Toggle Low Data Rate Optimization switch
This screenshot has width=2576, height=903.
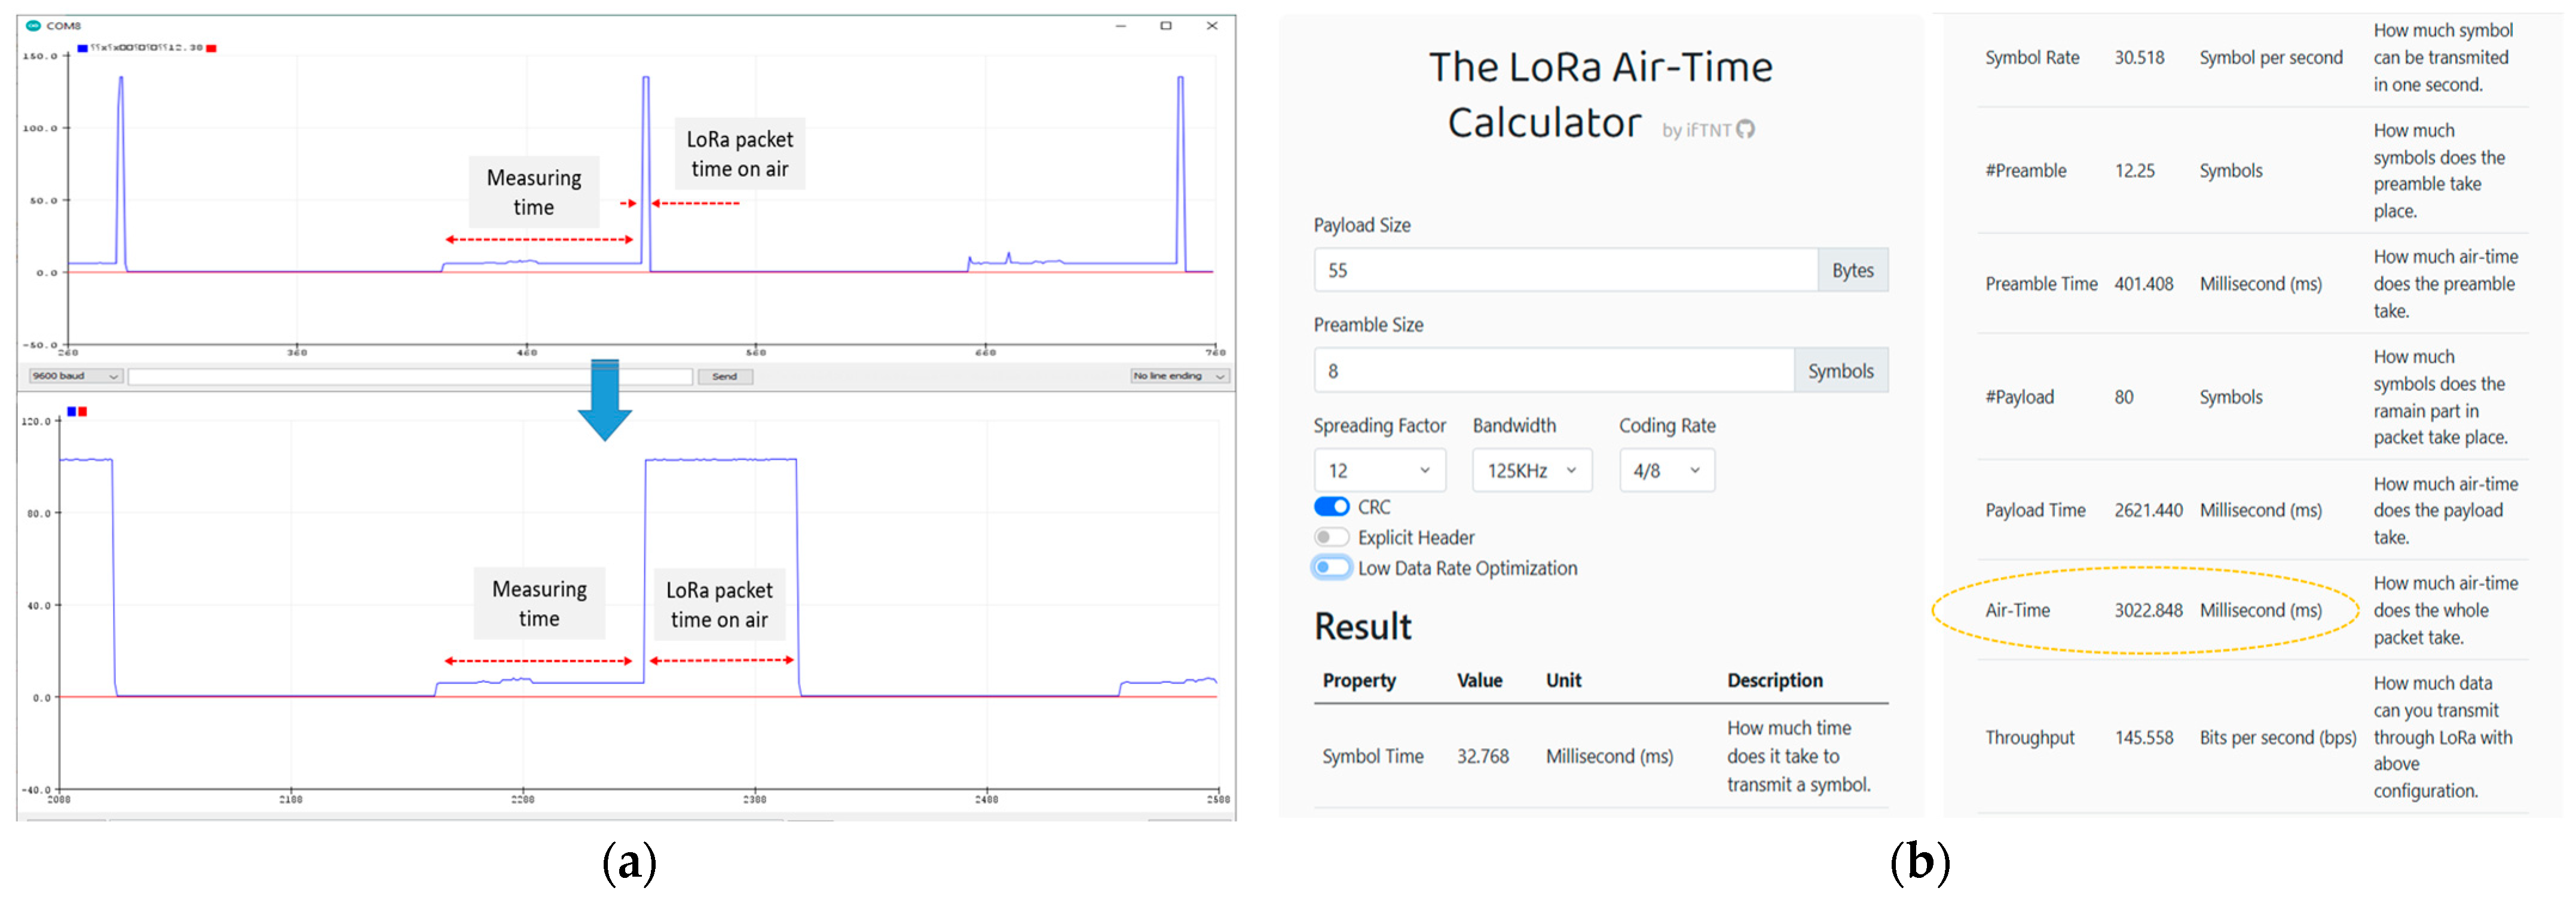tap(1331, 568)
